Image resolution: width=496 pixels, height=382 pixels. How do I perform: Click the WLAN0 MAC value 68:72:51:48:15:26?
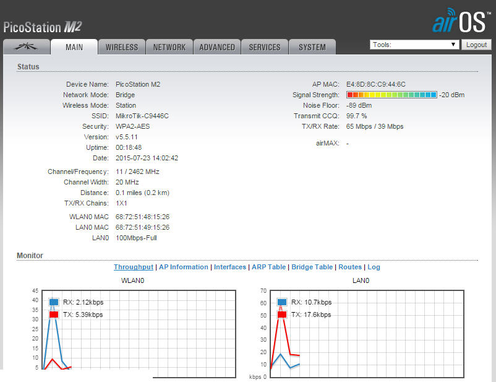click(142, 217)
